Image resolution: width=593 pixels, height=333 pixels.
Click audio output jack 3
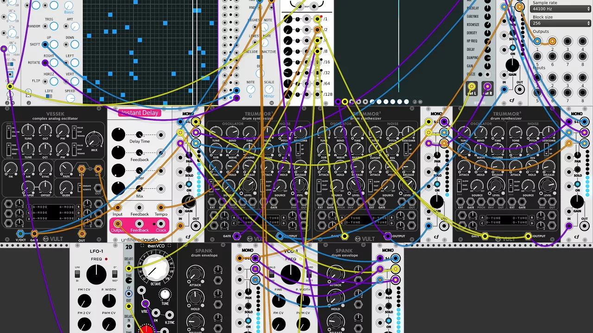(x=568, y=42)
